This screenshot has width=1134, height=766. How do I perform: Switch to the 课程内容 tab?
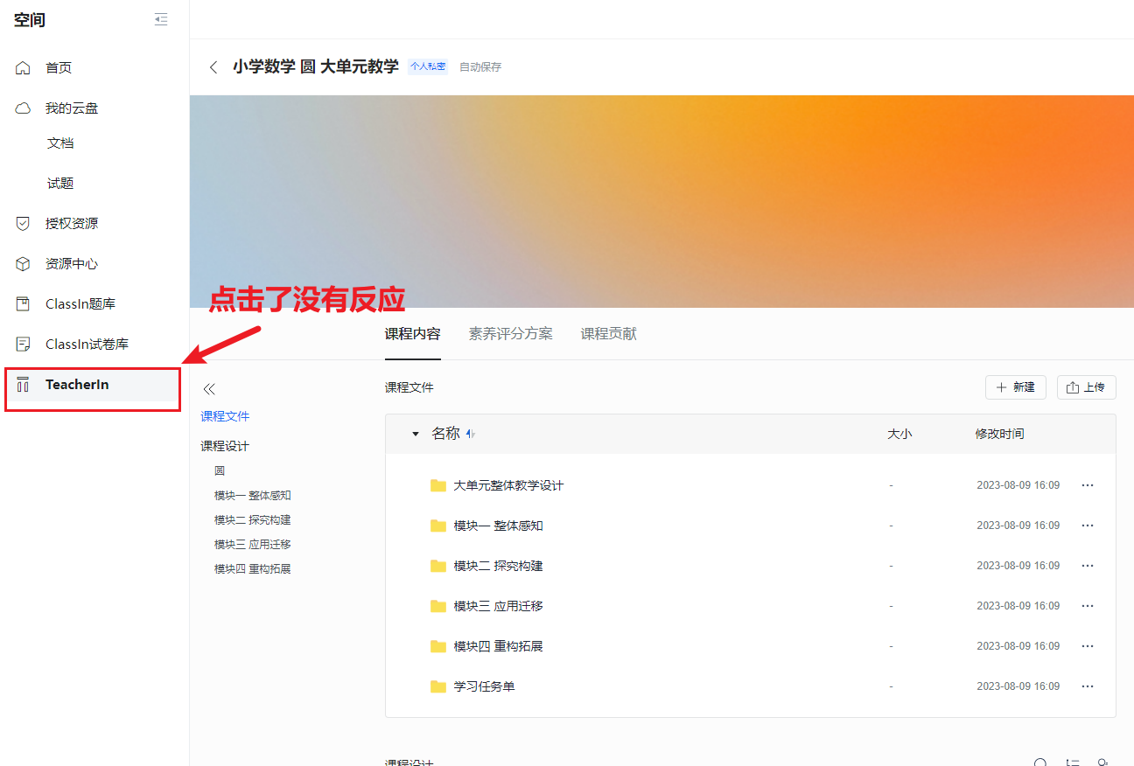tap(413, 334)
